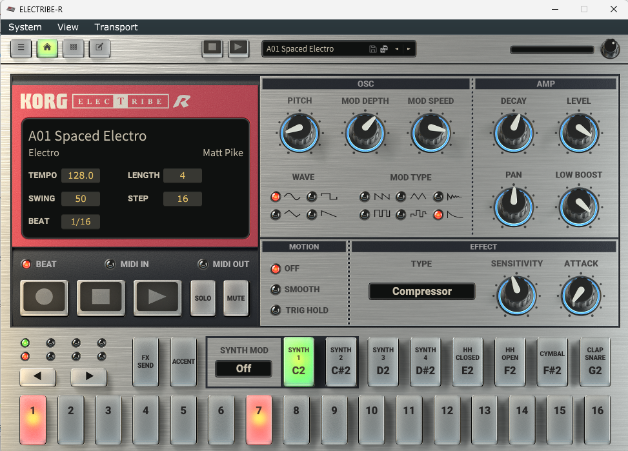This screenshot has width=628, height=451.
Task: Toggle step 7 in the sequencer
Action: pos(259,419)
